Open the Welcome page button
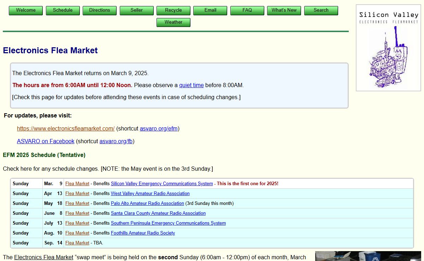The width and height of the screenshot is (424, 261). click(x=26, y=10)
